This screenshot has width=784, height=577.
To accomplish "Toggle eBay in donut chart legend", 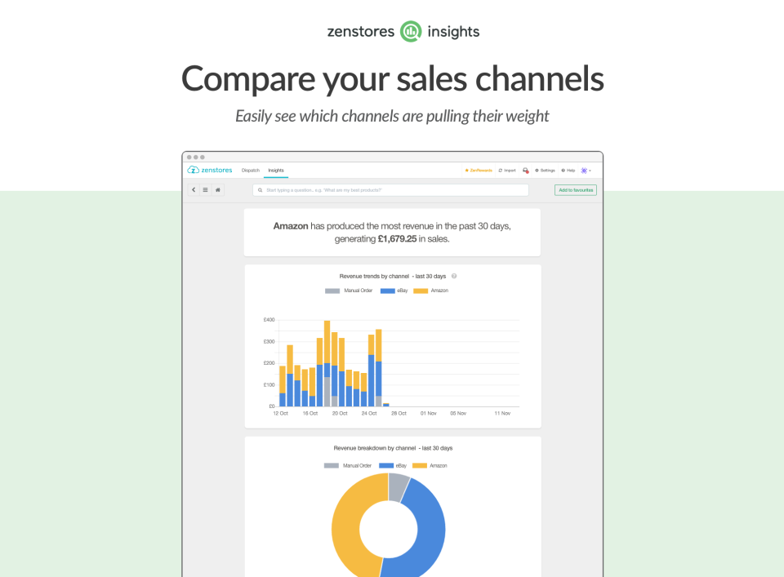I will coord(393,465).
